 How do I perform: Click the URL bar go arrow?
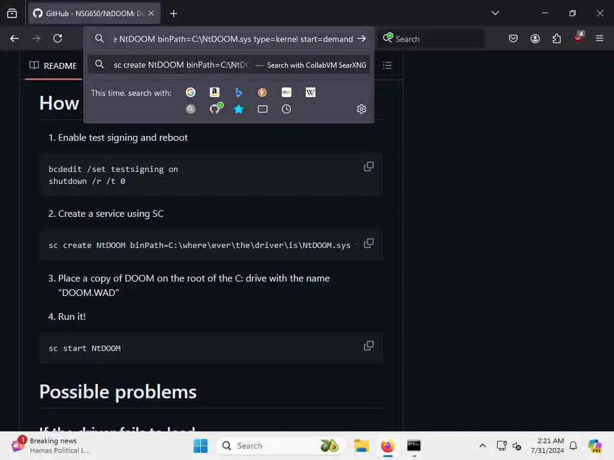click(362, 39)
